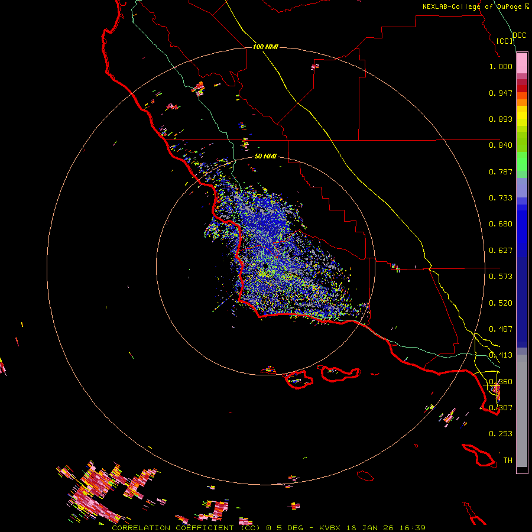Click the 0.840 legend value

(x=501, y=145)
